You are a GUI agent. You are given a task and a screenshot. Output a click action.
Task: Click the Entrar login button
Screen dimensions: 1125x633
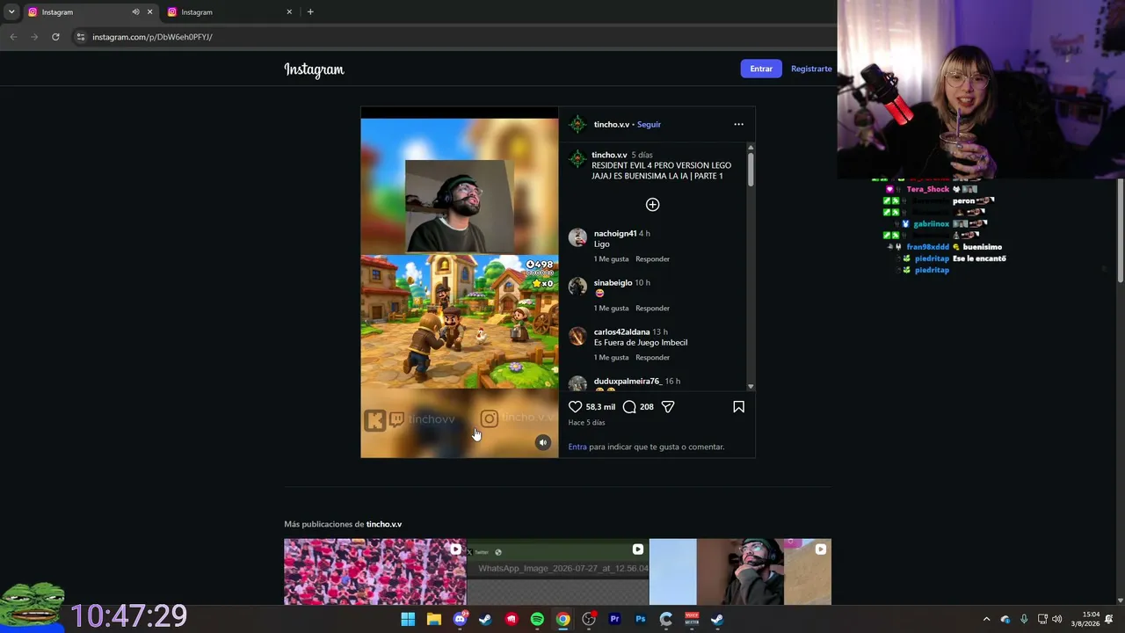pos(761,69)
